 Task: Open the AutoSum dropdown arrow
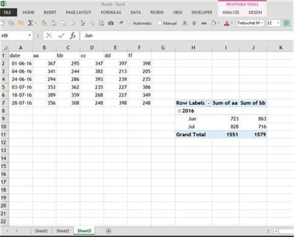[x=36, y=23]
